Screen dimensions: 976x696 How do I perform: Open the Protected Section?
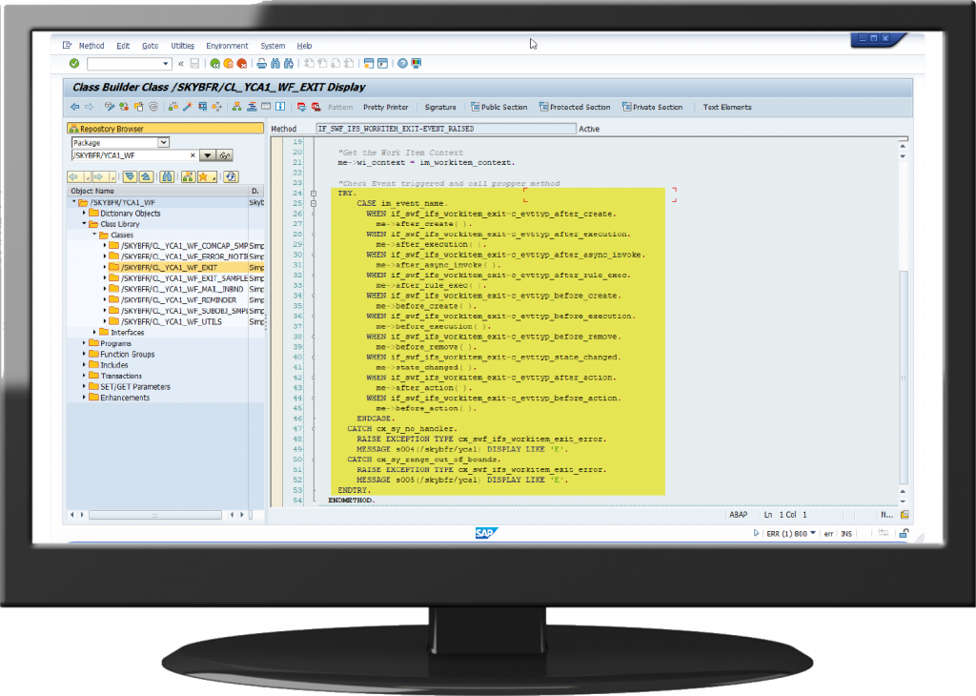575,107
